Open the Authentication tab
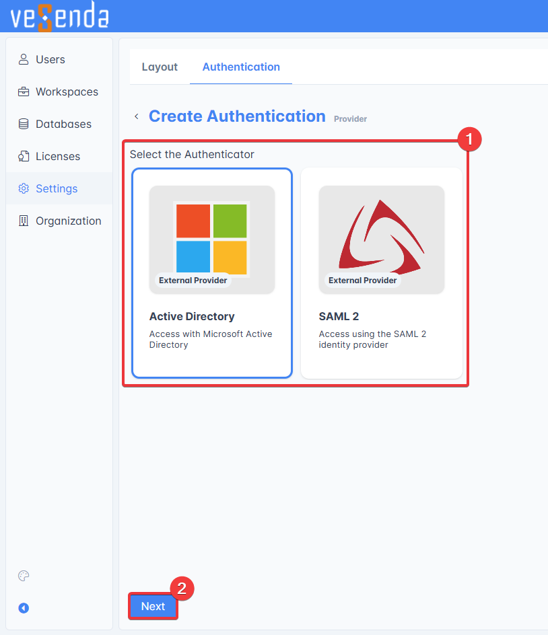The width and height of the screenshot is (548, 635). coord(241,67)
